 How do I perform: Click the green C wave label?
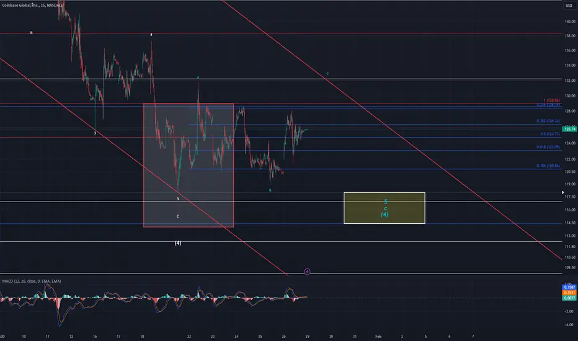[327, 74]
